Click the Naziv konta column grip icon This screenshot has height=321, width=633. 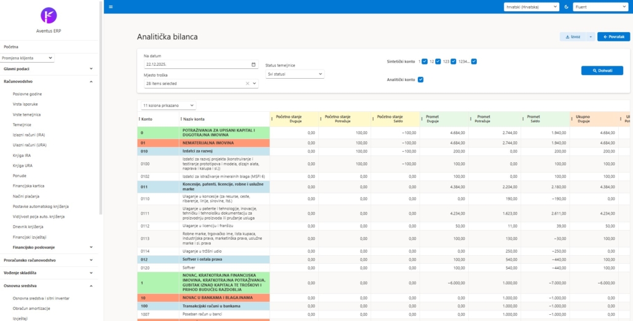coord(181,119)
